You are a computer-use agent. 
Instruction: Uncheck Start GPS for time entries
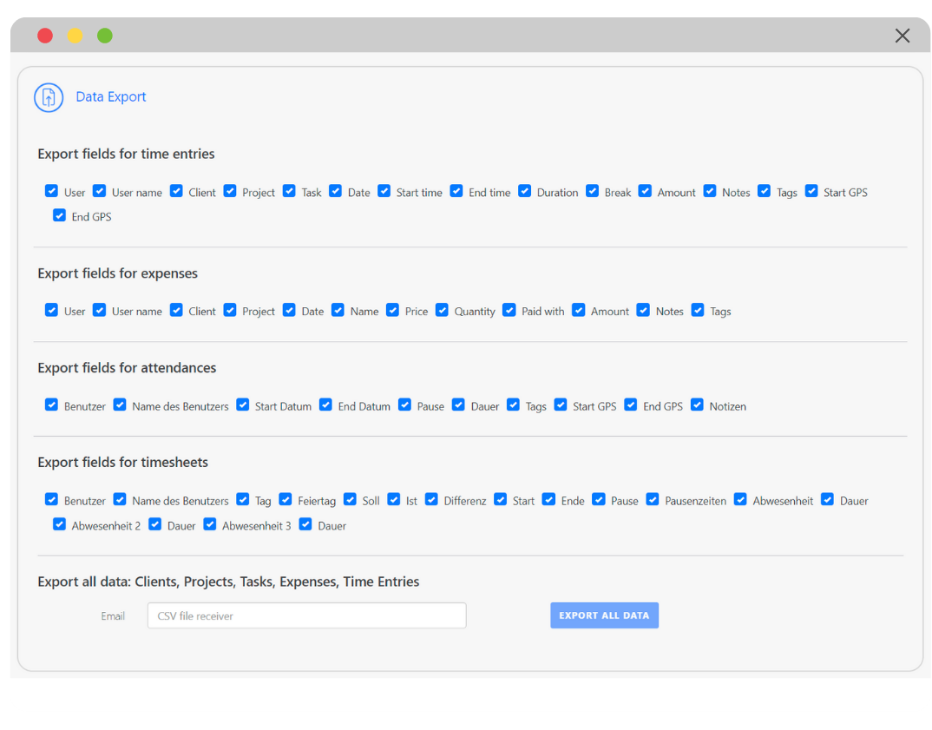click(811, 191)
